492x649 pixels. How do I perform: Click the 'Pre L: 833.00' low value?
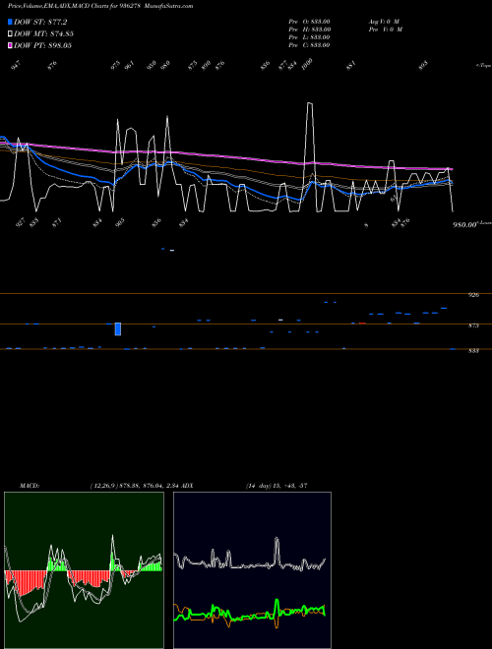pyautogui.click(x=309, y=37)
